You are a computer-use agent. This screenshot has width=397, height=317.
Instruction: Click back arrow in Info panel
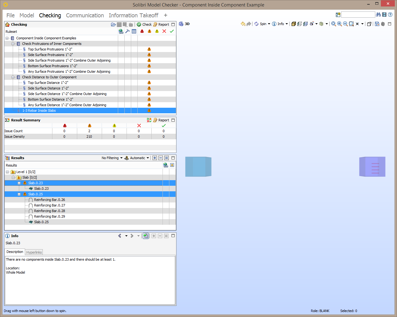tap(120, 236)
